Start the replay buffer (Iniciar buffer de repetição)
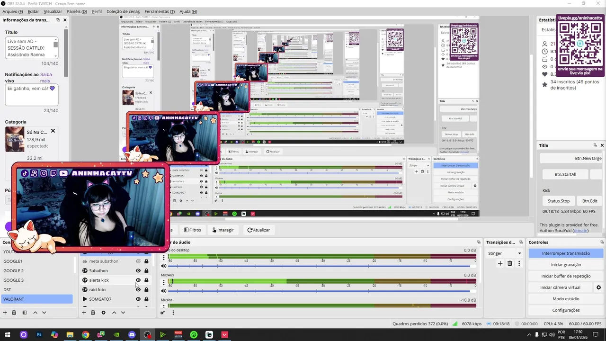 click(566, 276)
